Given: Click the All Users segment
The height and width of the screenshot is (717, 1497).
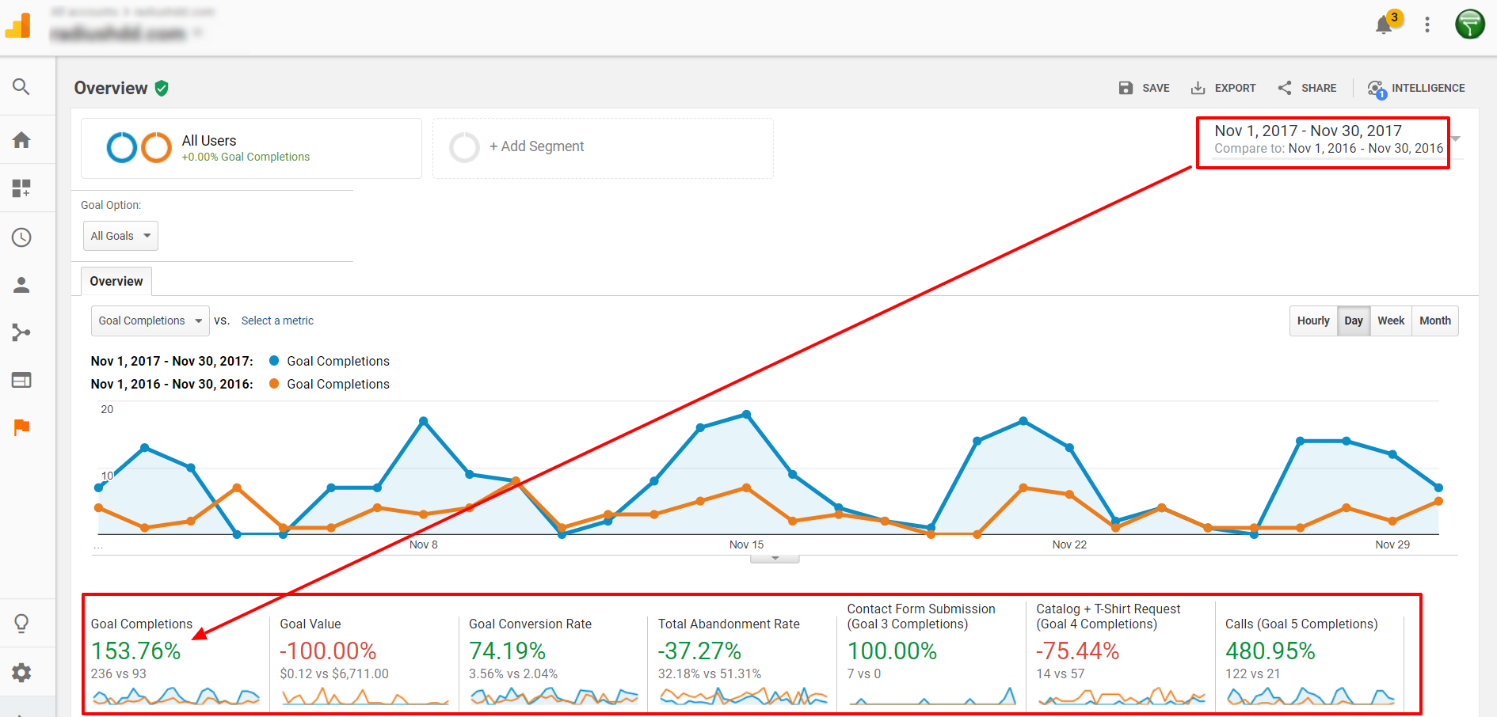Looking at the screenshot, I should point(251,148).
